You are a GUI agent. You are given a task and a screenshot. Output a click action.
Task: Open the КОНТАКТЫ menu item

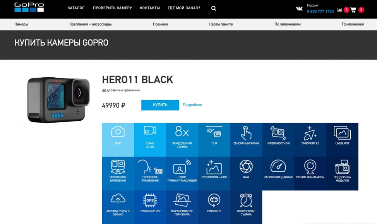click(150, 8)
